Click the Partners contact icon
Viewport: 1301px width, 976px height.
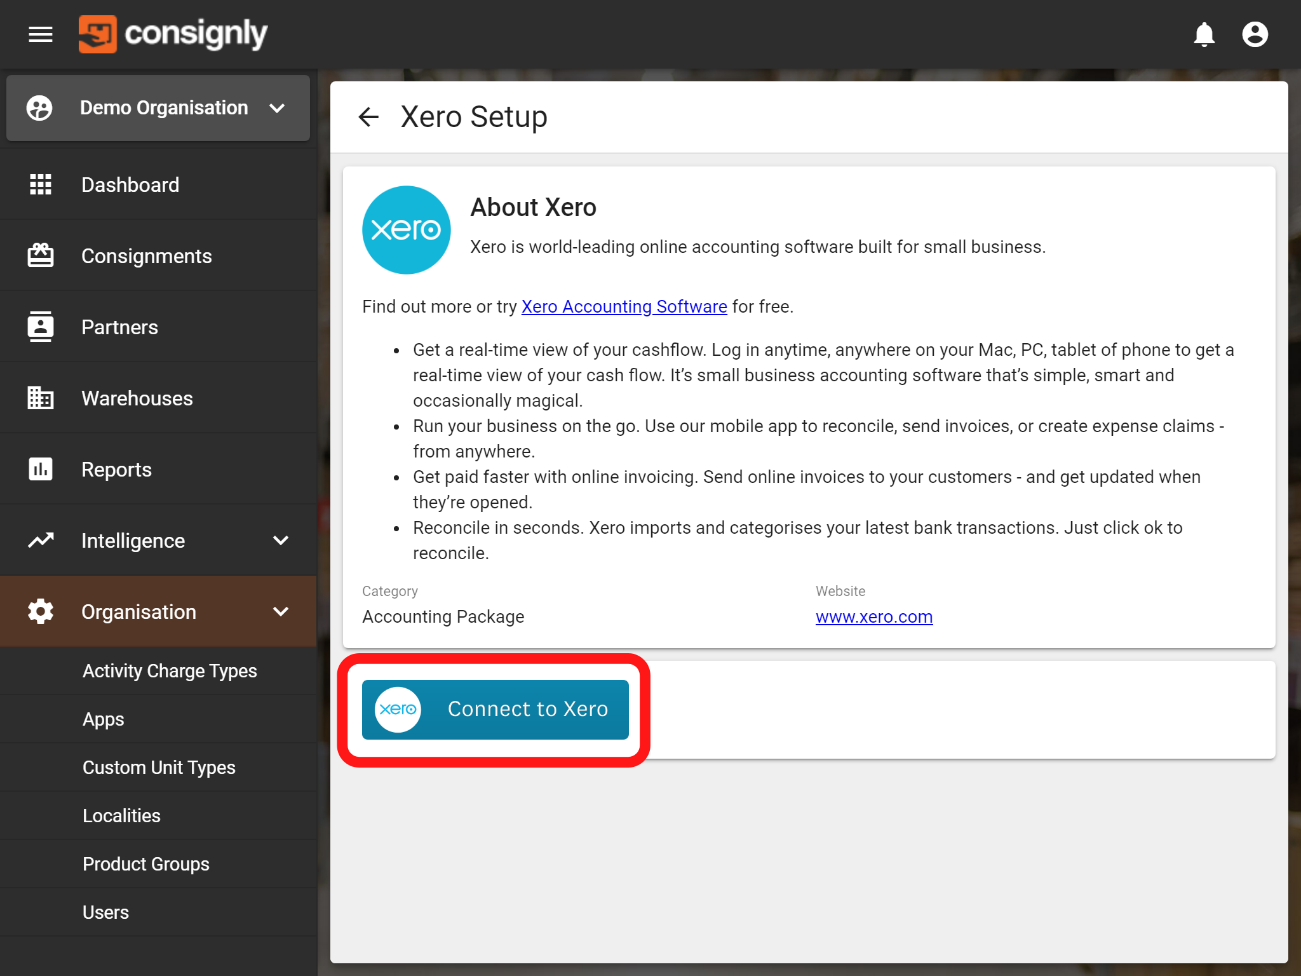click(41, 327)
